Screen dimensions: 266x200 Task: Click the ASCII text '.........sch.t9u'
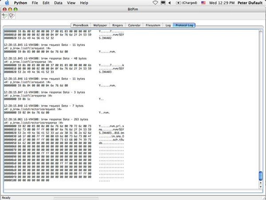111,140
